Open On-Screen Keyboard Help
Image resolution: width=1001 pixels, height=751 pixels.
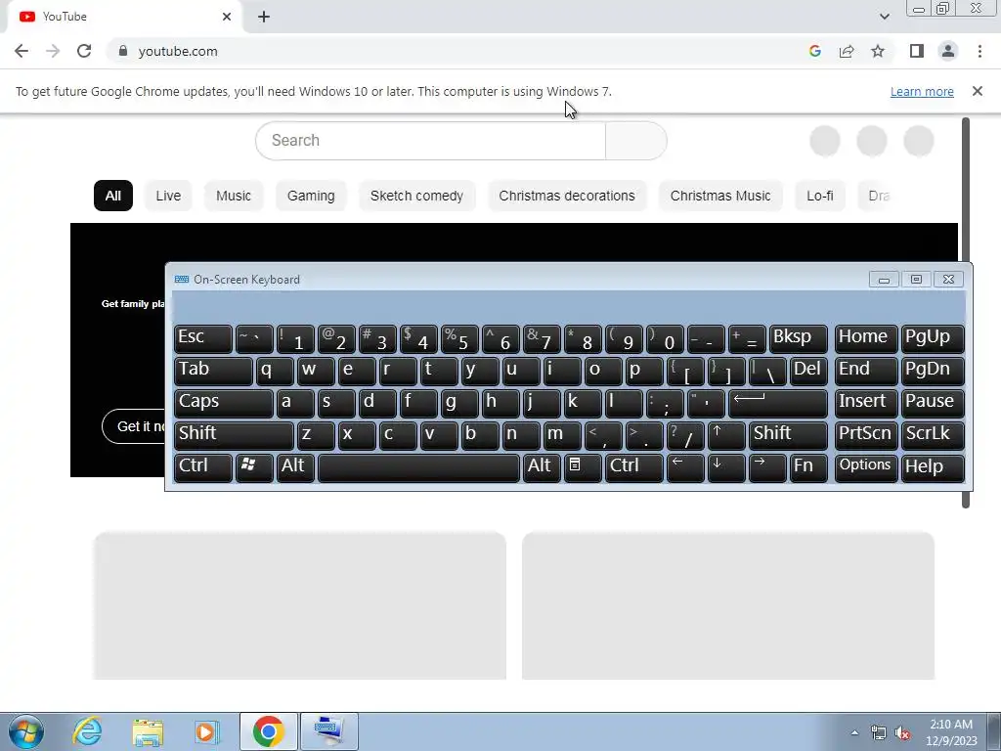[x=933, y=467]
